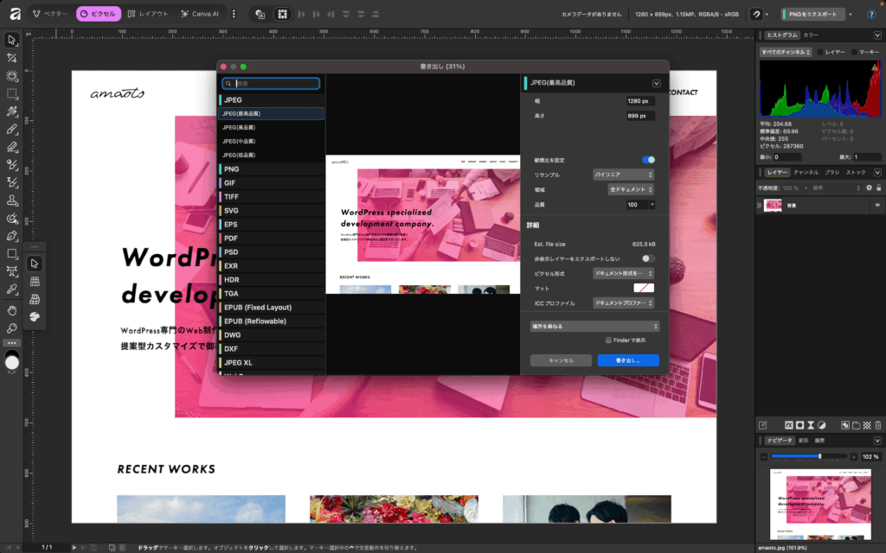Click the blue 書き出し export button
The width and height of the screenshot is (886, 553).
coord(627,360)
